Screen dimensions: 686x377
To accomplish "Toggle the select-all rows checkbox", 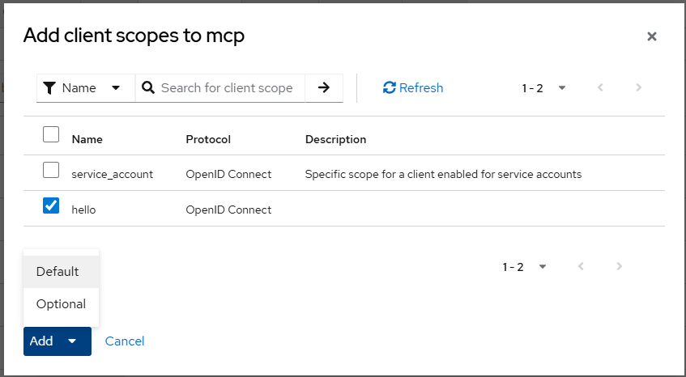I will pos(51,134).
